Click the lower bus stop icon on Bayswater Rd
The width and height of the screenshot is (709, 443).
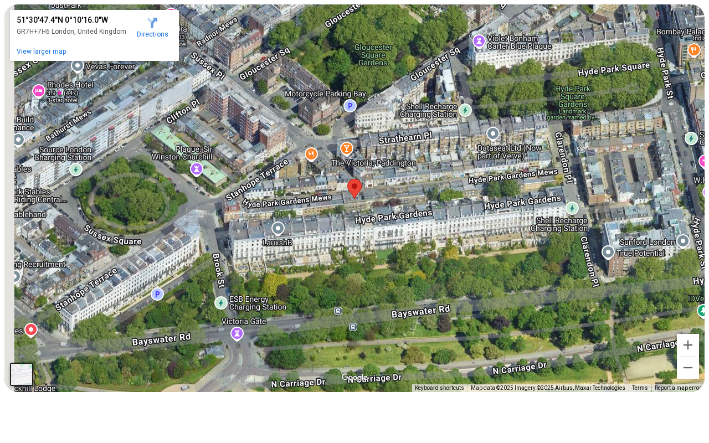pos(353,327)
